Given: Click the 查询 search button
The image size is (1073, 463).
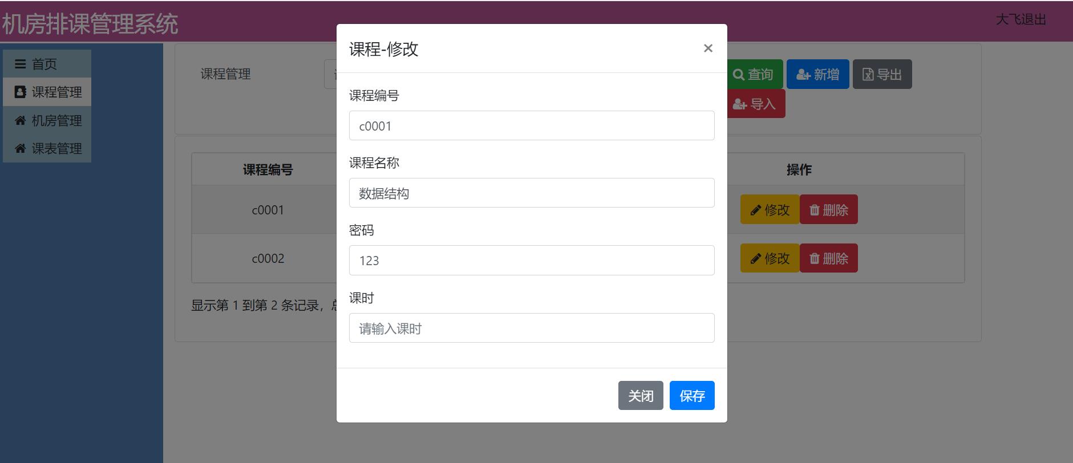Looking at the screenshot, I should [x=755, y=74].
